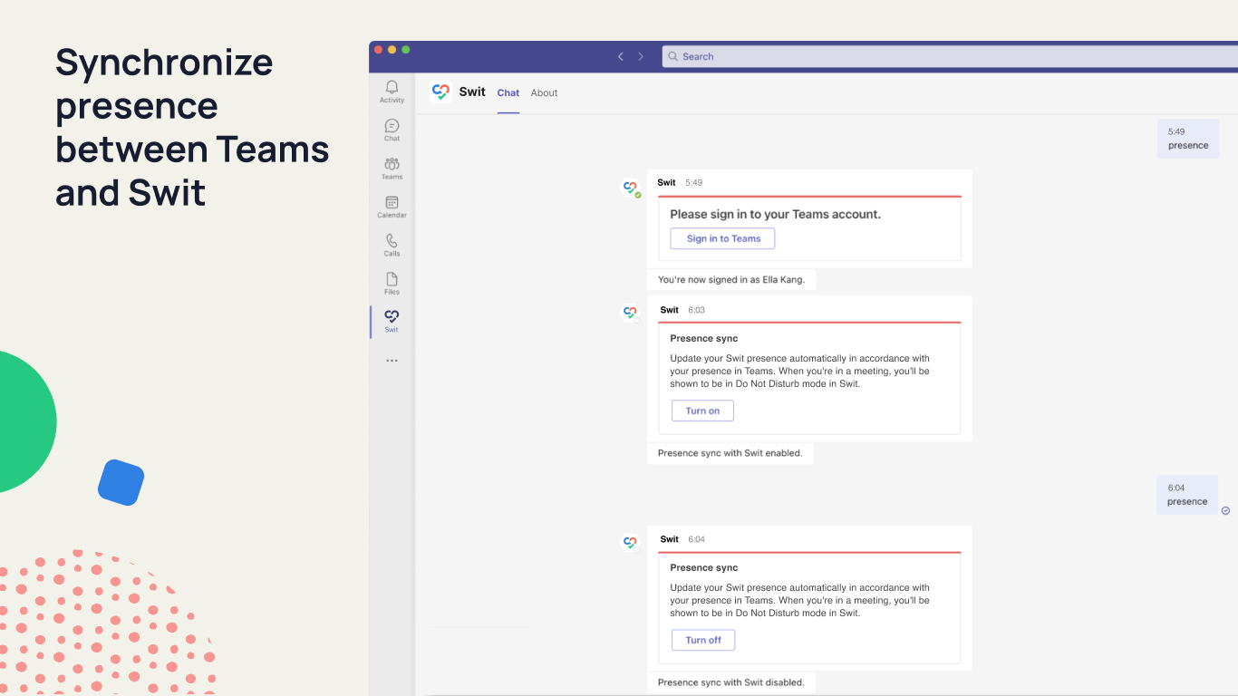This screenshot has width=1238, height=696.
Task: Click Presence sync heading in 6:04 card
Action: point(704,567)
